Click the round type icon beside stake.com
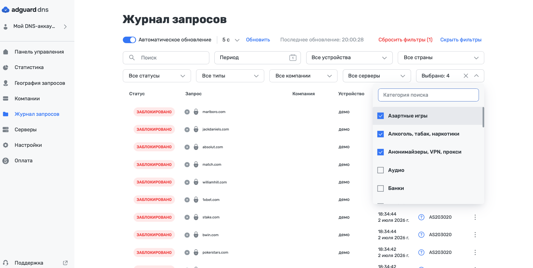533x268 pixels. [x=187, y=217]
